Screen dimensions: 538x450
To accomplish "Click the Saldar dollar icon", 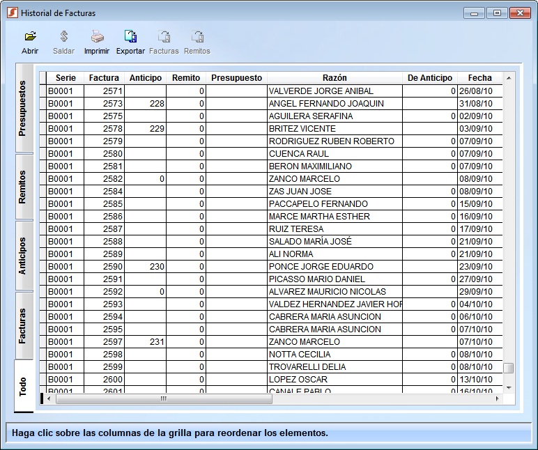I will pyautogui.click(x=63, y=37).
